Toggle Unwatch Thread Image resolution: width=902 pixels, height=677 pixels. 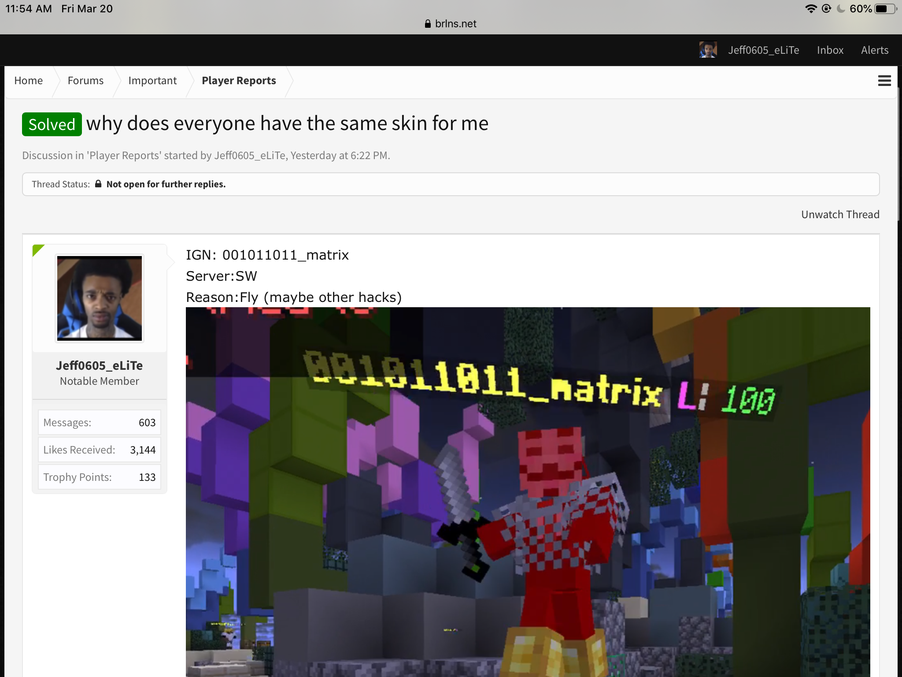pos(840,215)
